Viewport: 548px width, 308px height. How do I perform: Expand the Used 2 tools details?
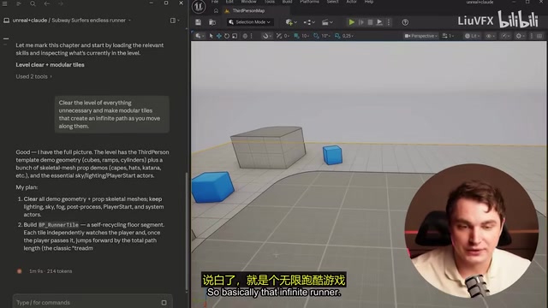(x=33, y=76)
